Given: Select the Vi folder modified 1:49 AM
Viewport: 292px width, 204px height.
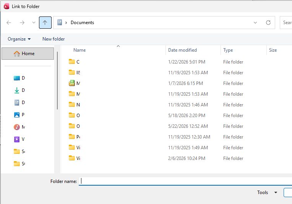Looking at the screenshot, I should pos(74,147).
